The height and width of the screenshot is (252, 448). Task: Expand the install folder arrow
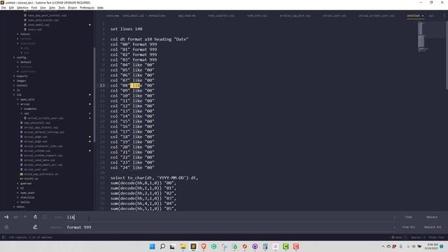14,85
